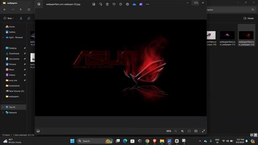Click the Print icon in Photos
This screenshot has width=258, height=145.
[127, 4]
